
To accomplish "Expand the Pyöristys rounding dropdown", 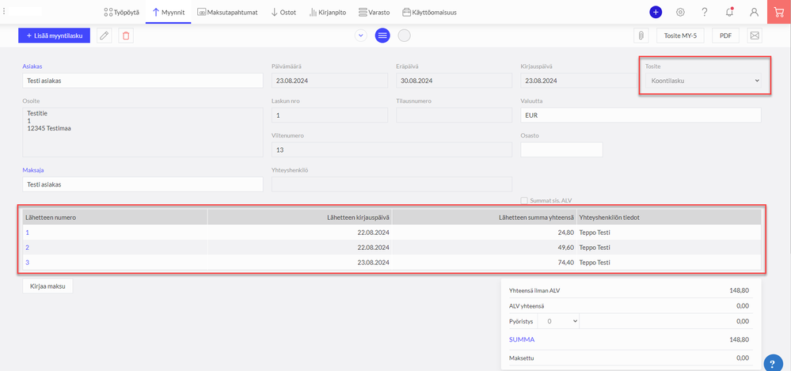I will (x=558, y=321).
